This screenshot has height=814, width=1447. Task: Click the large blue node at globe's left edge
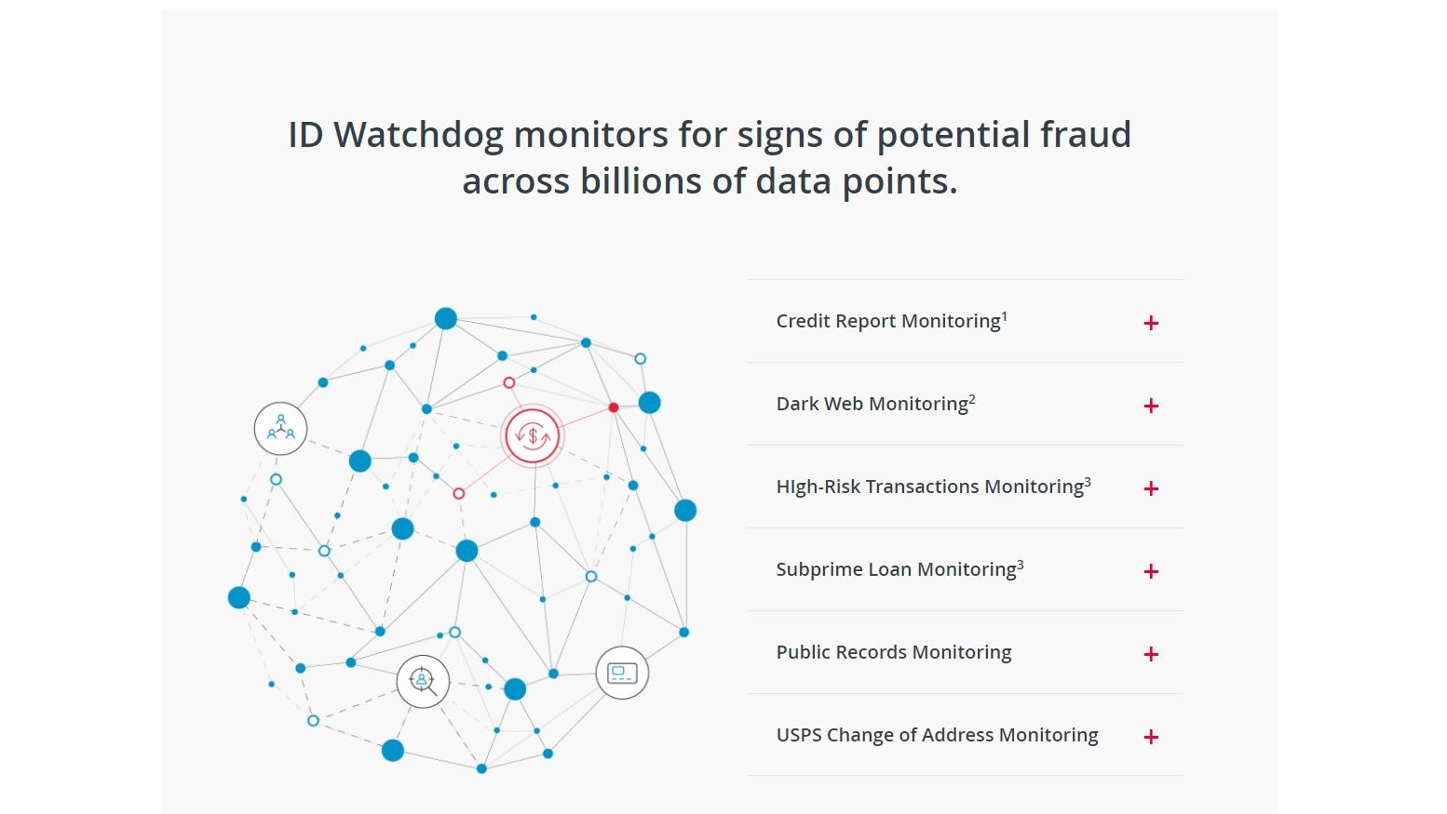(239, 597)
